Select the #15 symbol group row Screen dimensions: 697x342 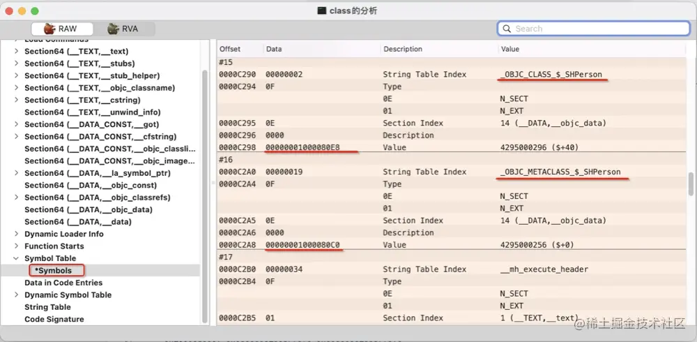[451, 62]
